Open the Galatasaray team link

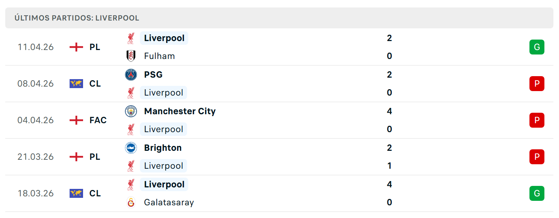point(169,202)
